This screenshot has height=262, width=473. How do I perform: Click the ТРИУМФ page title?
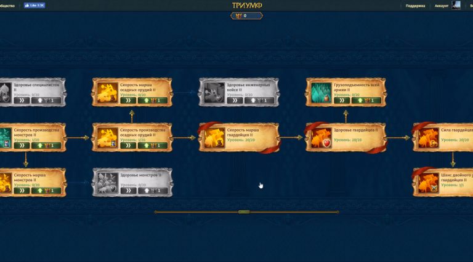pyautogui.click(x=247, y=5)
